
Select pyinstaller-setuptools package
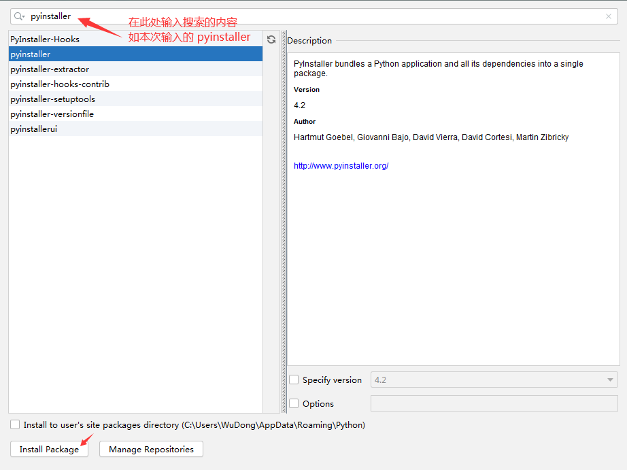135,99
